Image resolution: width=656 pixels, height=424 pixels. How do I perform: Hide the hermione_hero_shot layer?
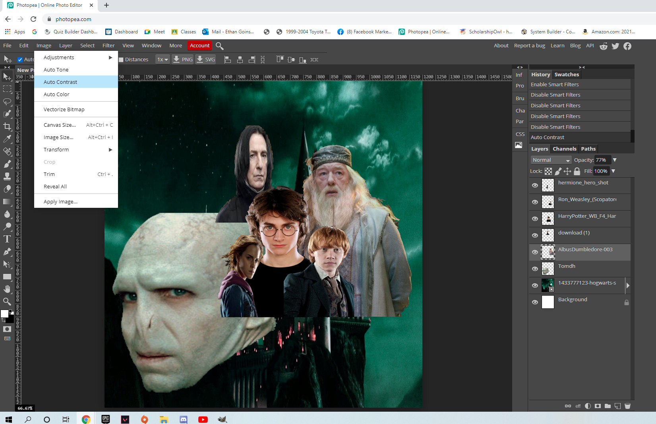pyautogui.click(x=535, y=185)
